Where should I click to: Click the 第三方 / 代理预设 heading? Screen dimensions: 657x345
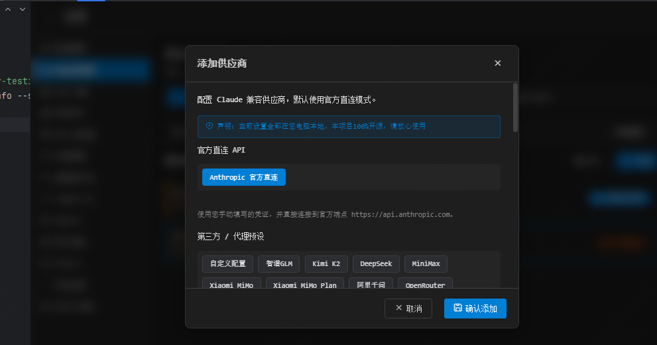point(231,236)
